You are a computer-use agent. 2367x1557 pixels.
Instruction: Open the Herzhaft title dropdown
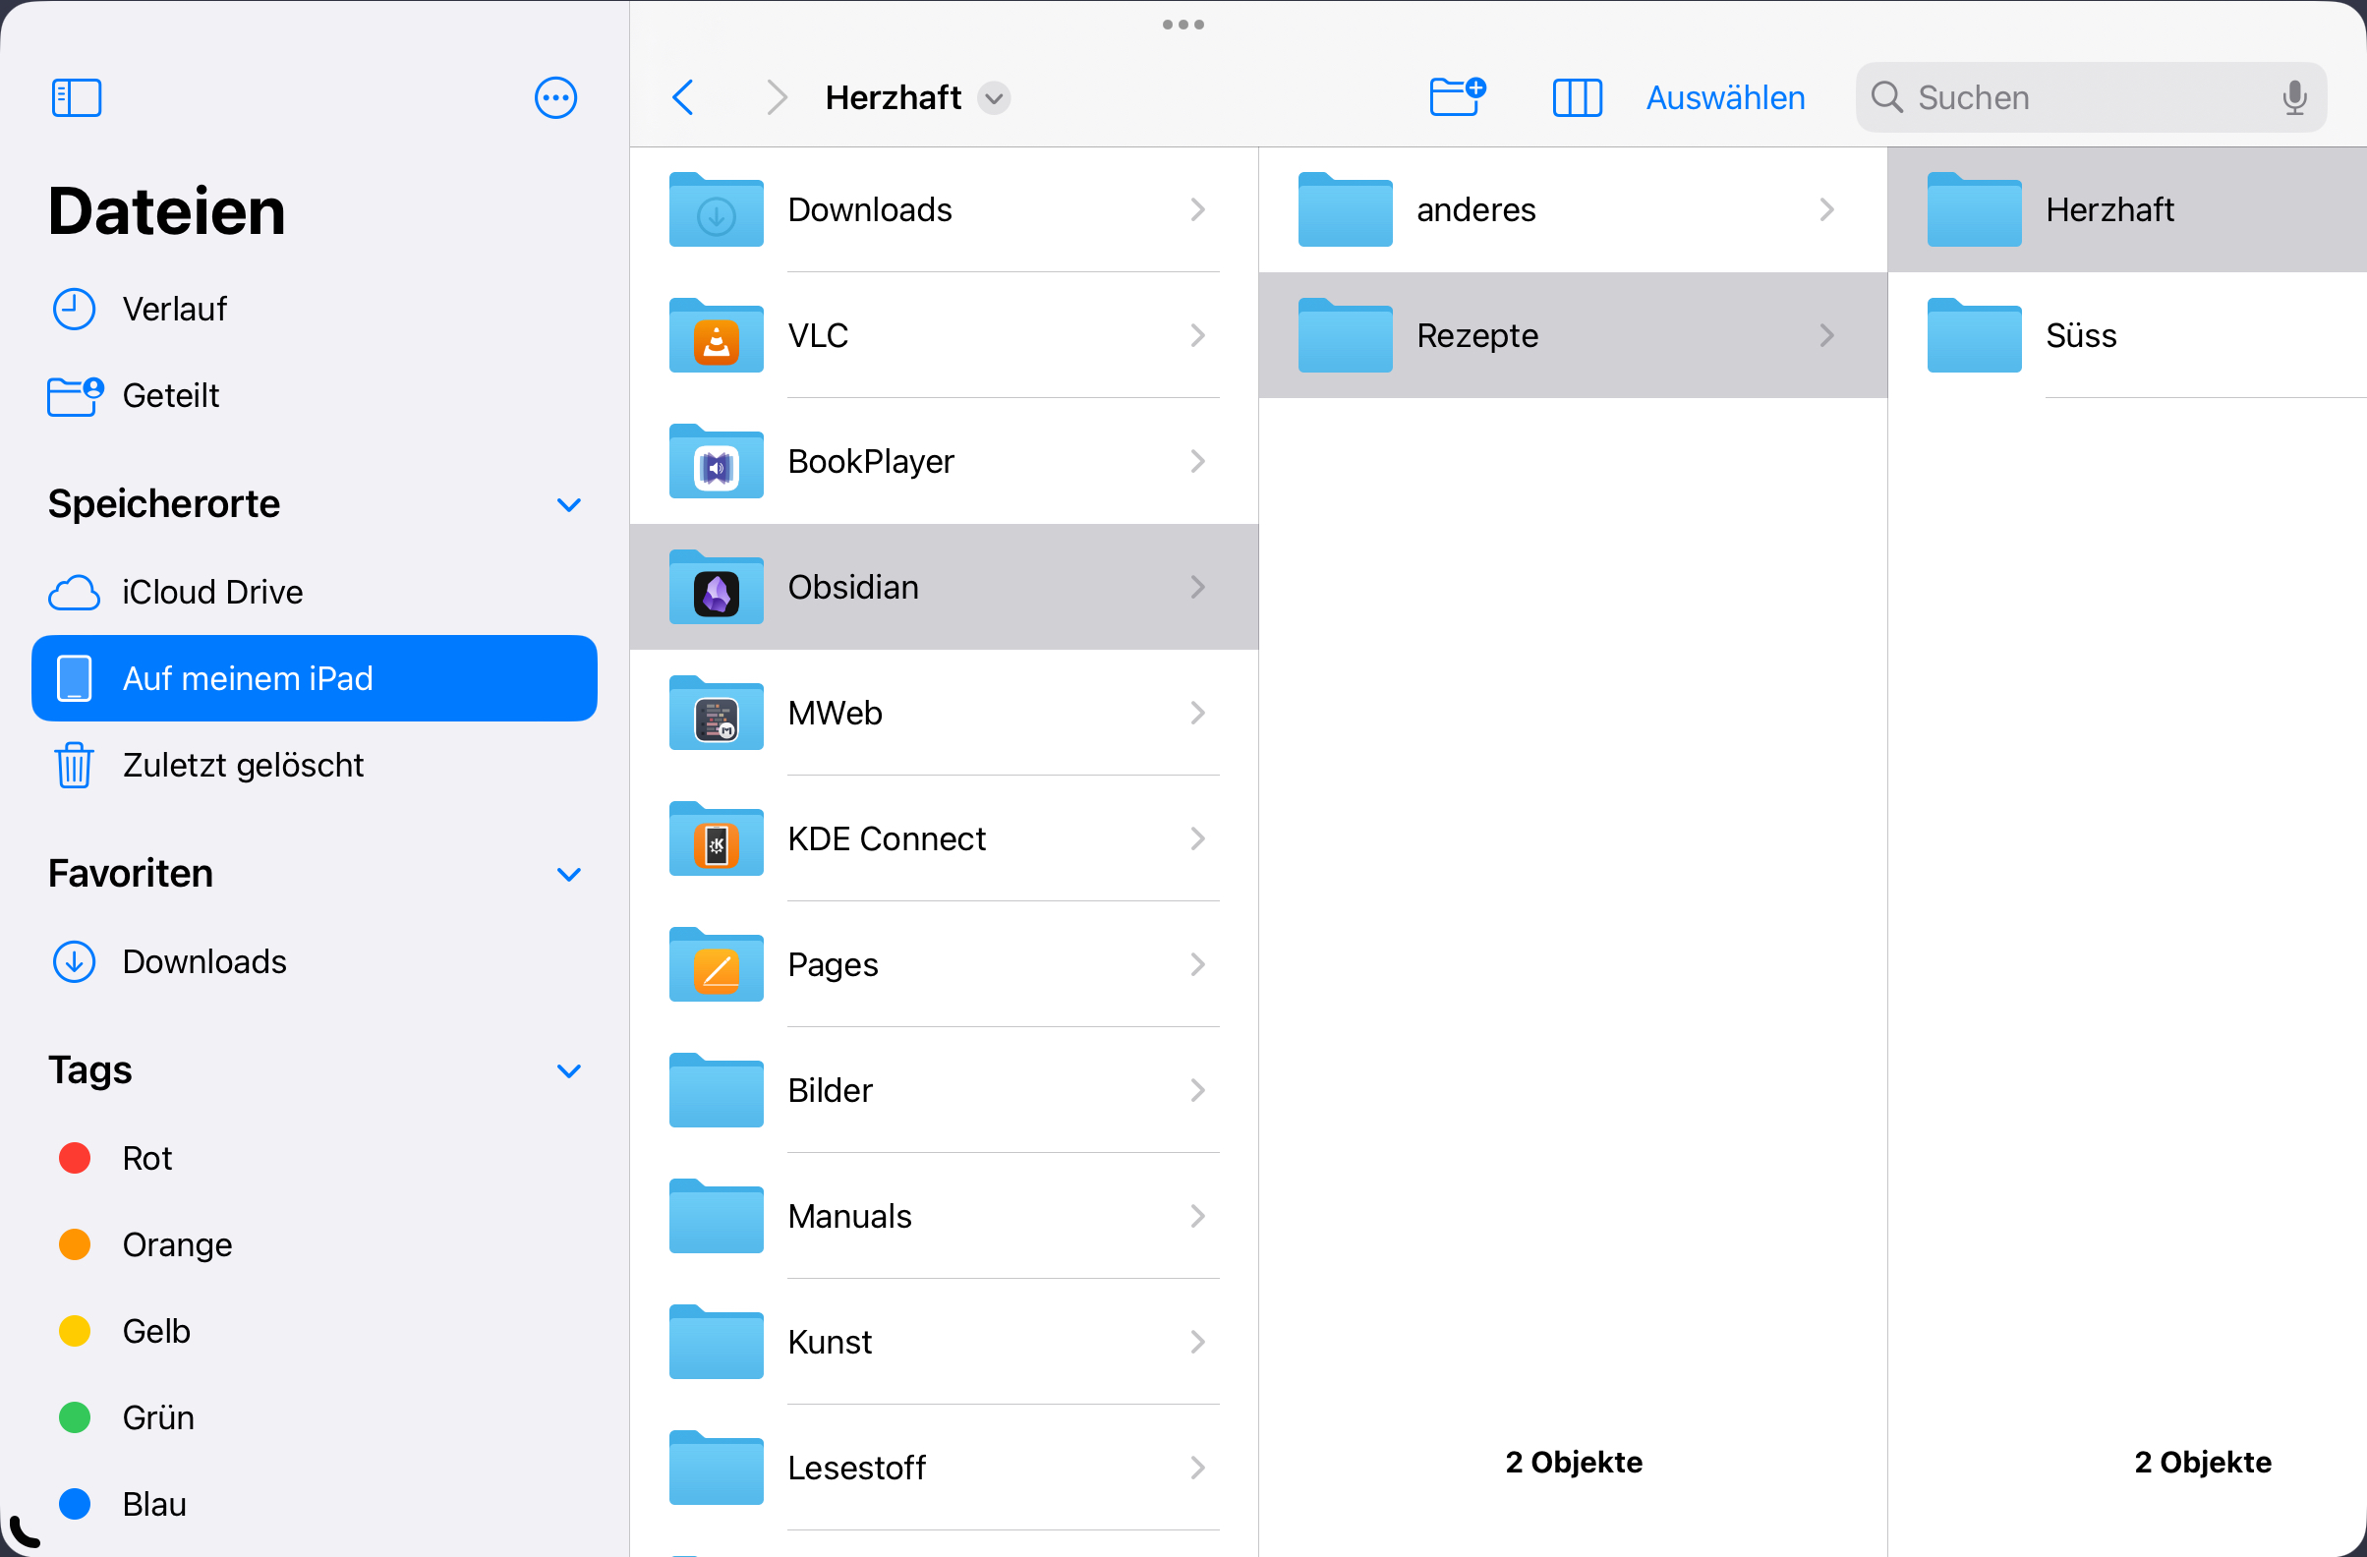click(994, 98)
